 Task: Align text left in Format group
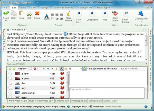[x=52, y=15]
